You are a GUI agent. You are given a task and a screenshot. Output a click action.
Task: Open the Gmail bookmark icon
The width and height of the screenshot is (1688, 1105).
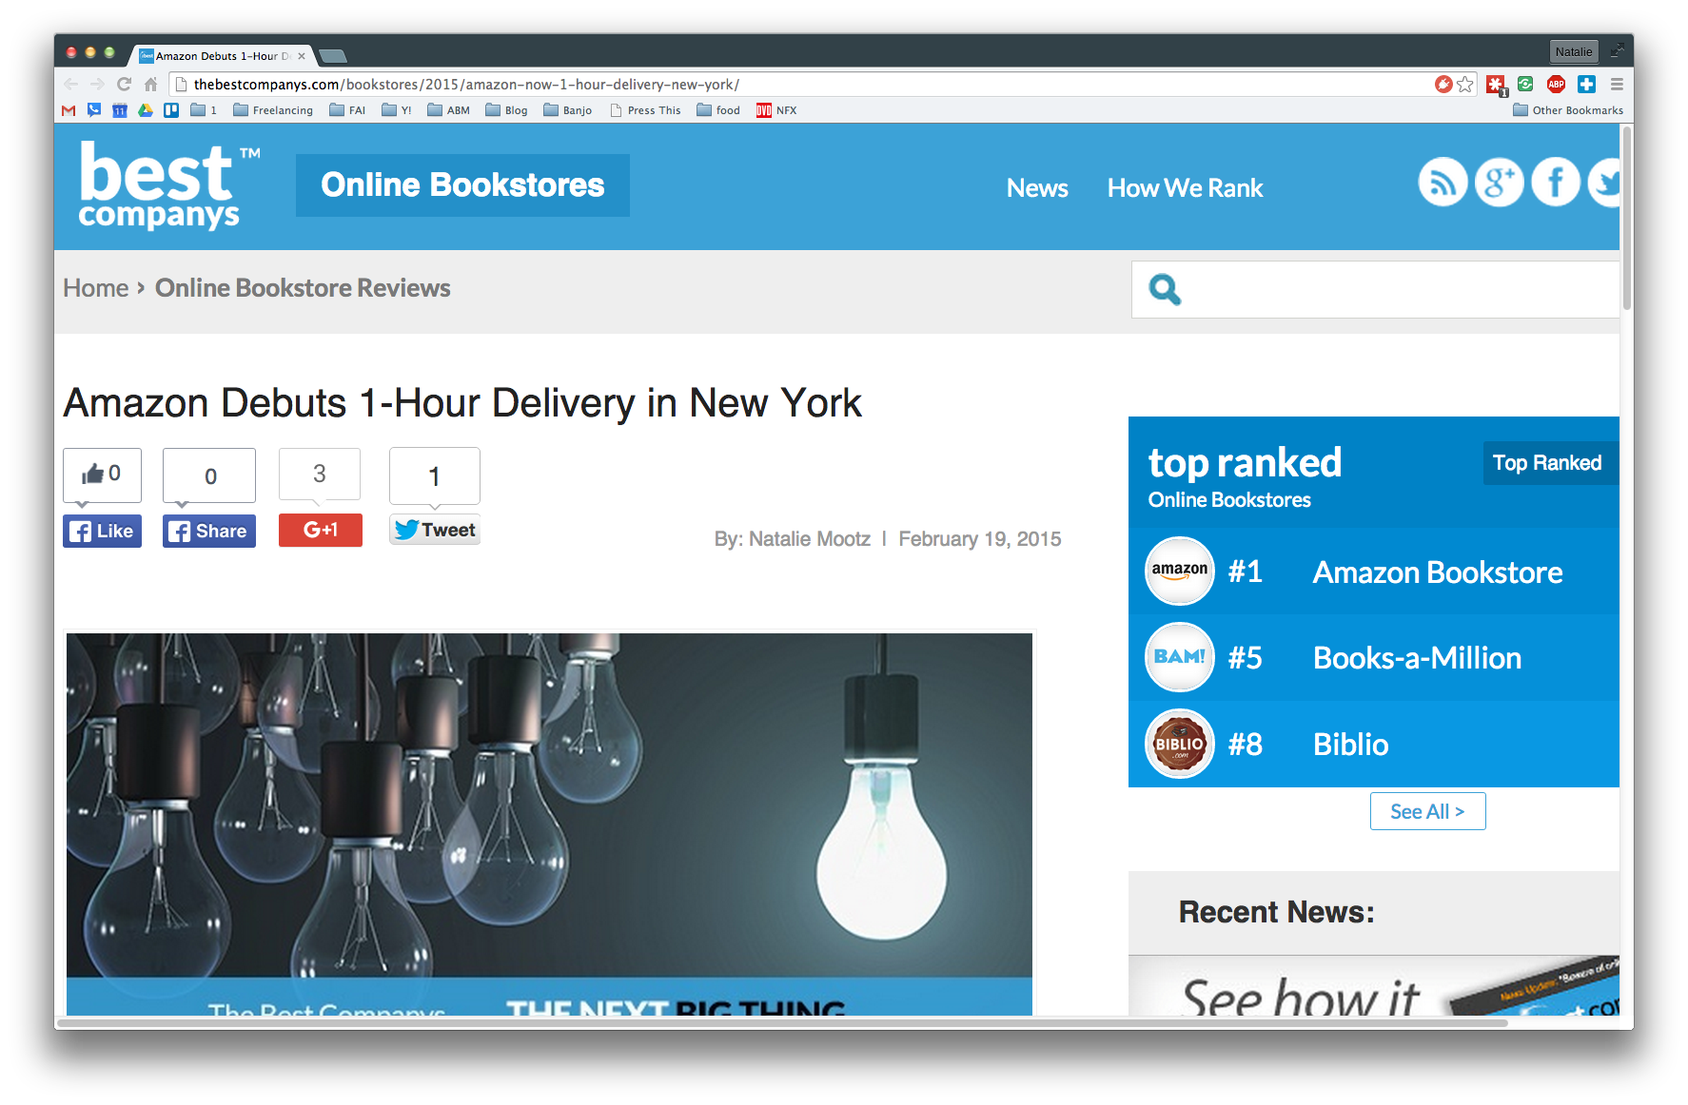point(69,110)
